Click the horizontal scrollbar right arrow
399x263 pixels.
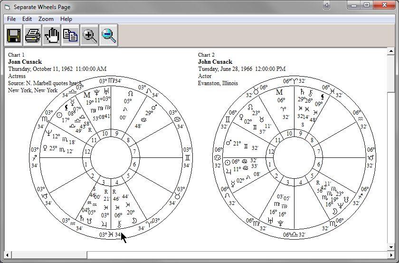point(383,255)
